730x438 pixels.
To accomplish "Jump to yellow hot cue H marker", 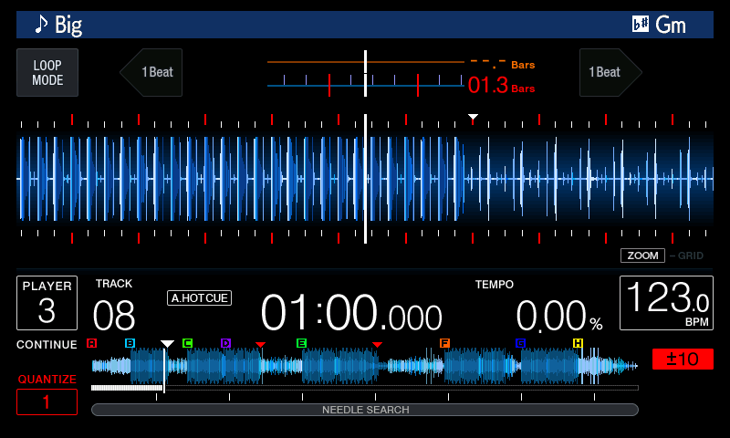I will [x=578, y=343].
